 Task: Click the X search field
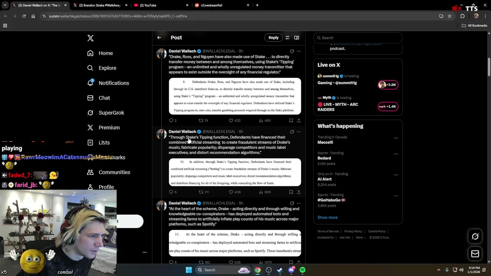pyautogui.click(x=358, y=38)
